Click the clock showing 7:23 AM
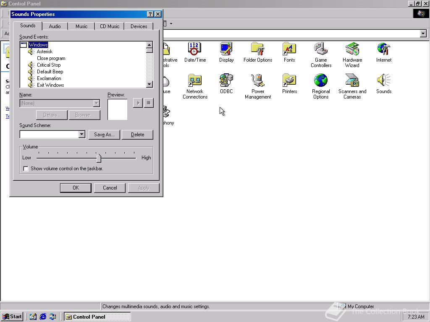 pyautogui.click(x=416, y=317)
